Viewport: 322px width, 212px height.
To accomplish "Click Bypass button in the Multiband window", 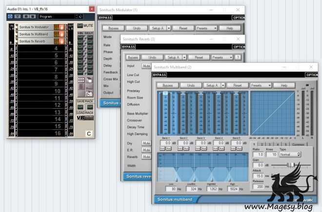I will (167, 85).
